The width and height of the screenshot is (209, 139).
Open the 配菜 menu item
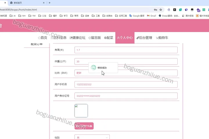coord(109,38)
